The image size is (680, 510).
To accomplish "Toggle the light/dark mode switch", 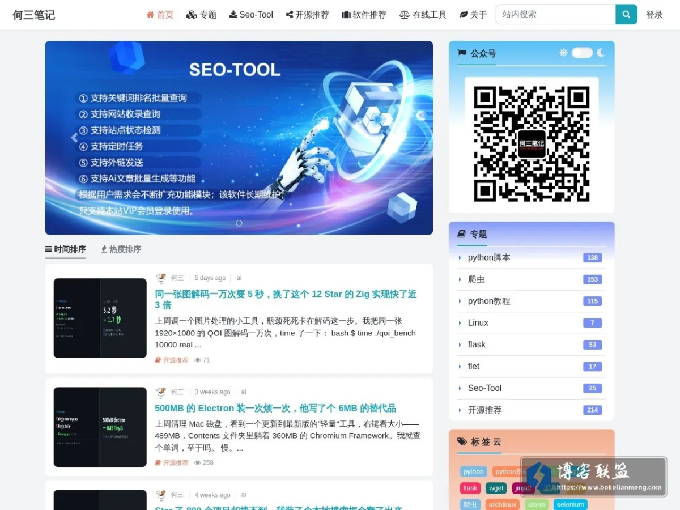I will (x=582, y=53).
